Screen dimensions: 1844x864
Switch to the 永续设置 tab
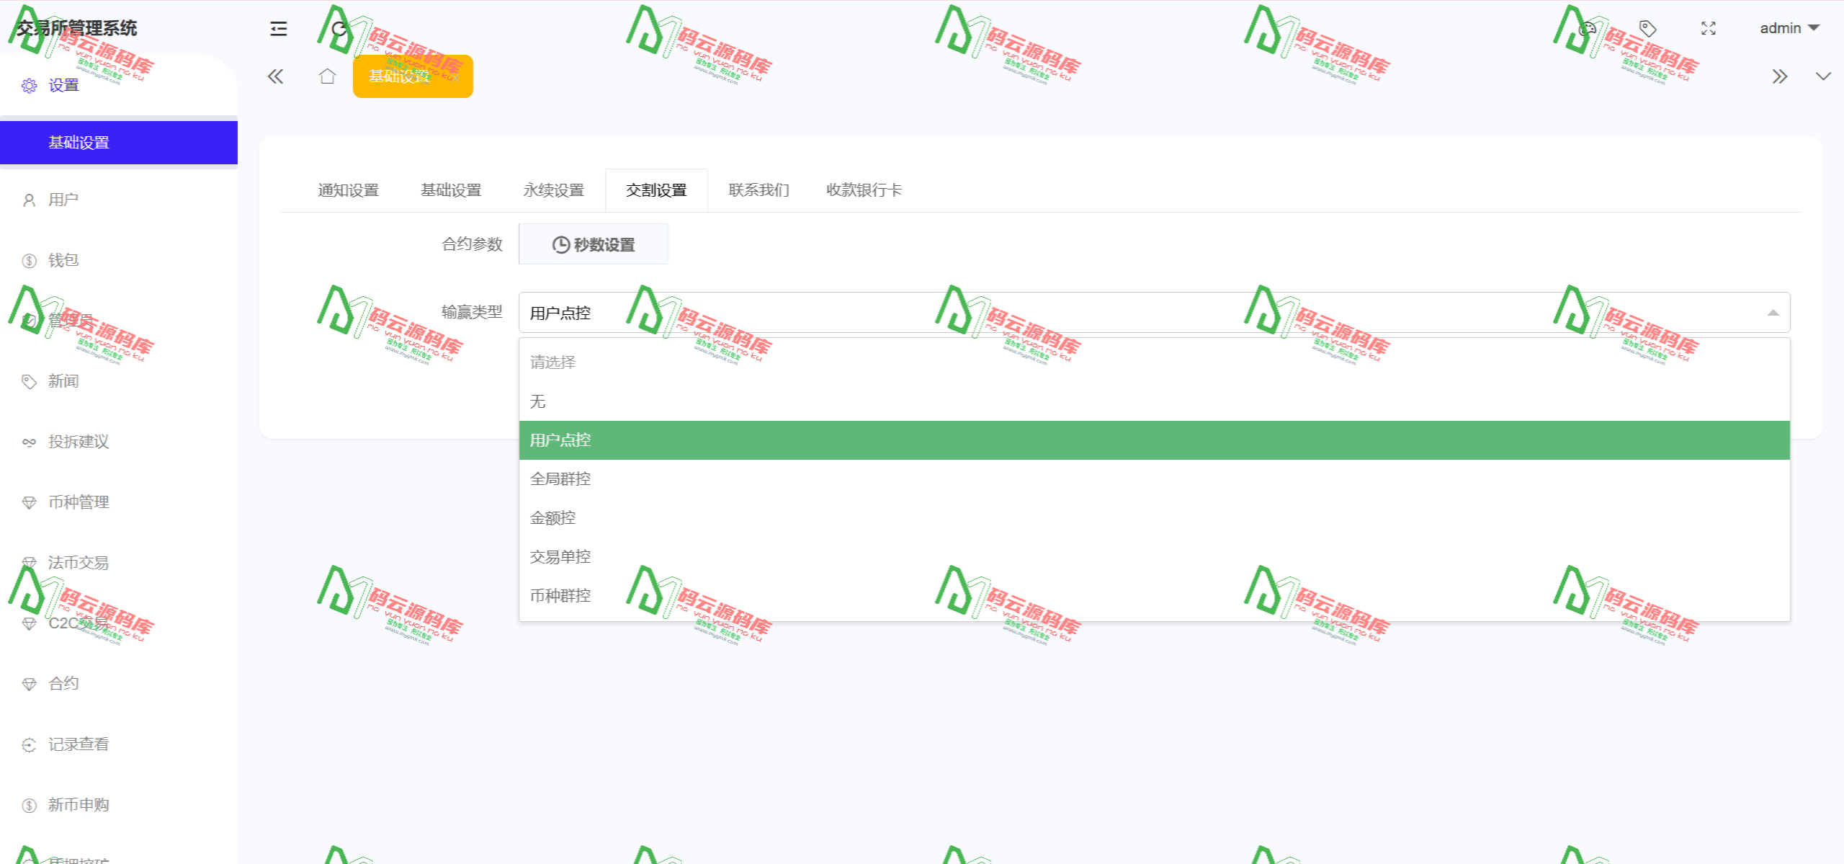click(x=553, y=190)
